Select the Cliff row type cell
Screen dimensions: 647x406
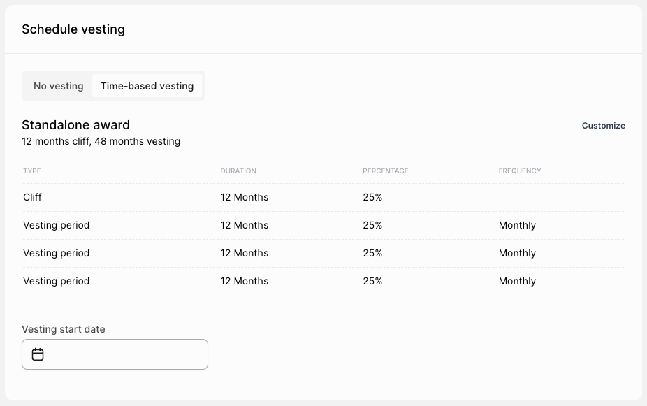coord(32,197)
